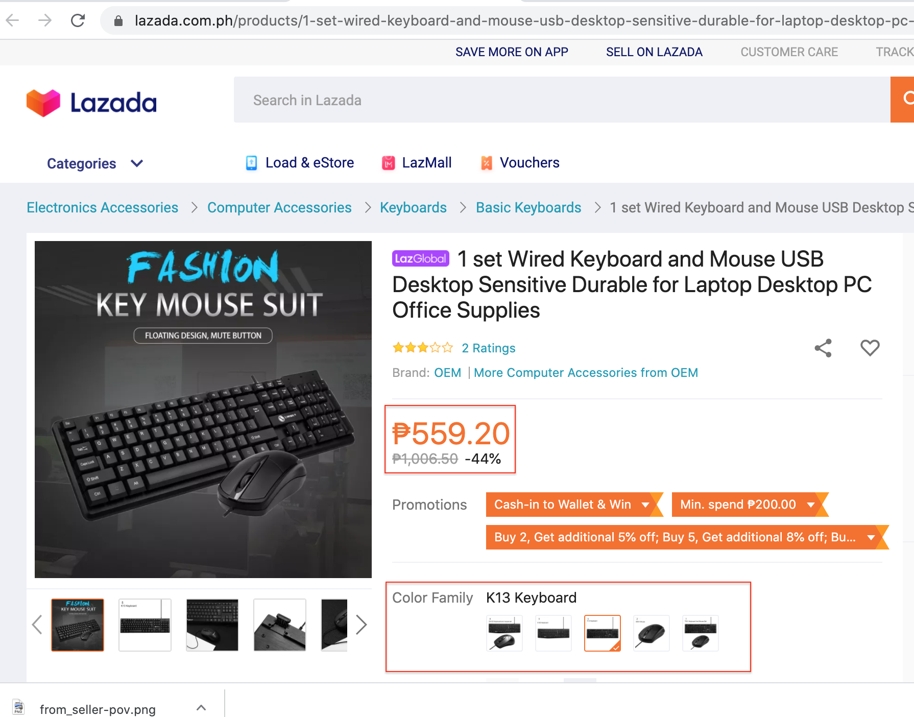Open CUSTOMER CARE
The width and height of the screenshot is (914, 717).
pyautogui.click(x=789, y=52)
